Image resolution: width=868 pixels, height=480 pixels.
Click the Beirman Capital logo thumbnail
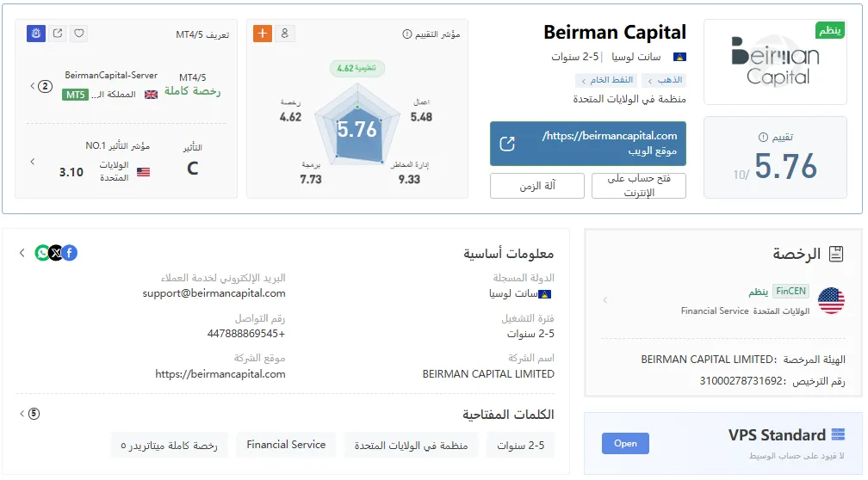(775, 62)
